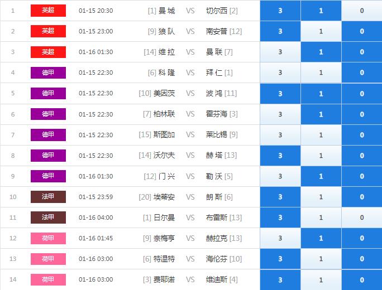
Task: Open away team 维迪斯
Action: click(x=217, y=279)
